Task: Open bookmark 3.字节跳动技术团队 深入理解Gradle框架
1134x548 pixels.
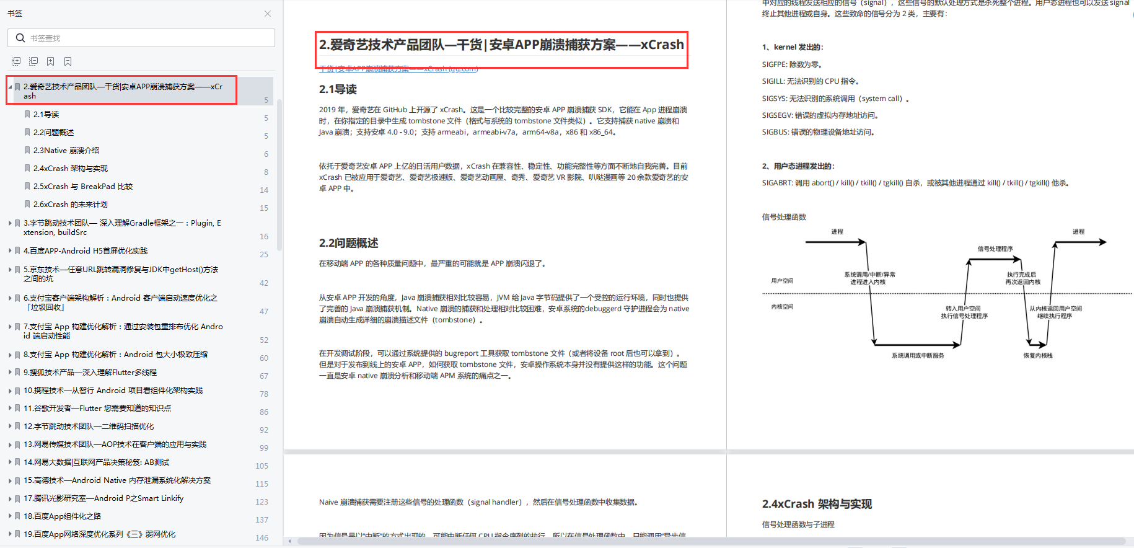Action: click(x=122, y=228)
